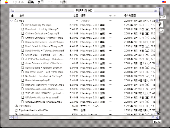
Task: Click the vertical scrollbar thumb
Action: [157, 65]
